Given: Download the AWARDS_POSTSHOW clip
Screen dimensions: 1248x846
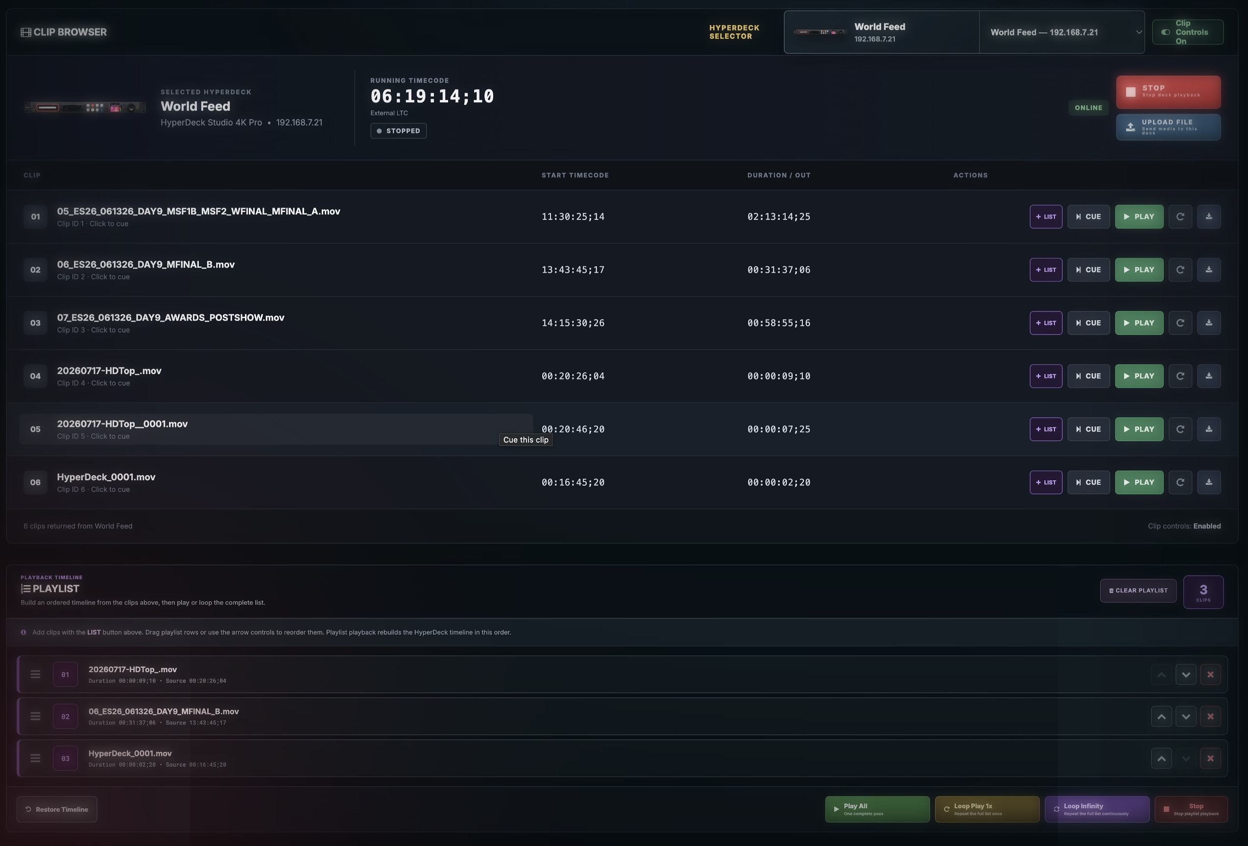Looking at the screenshot, I should pos(1209,323).
